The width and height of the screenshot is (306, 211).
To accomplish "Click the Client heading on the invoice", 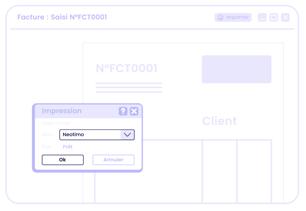I will (x=219, y=121).
